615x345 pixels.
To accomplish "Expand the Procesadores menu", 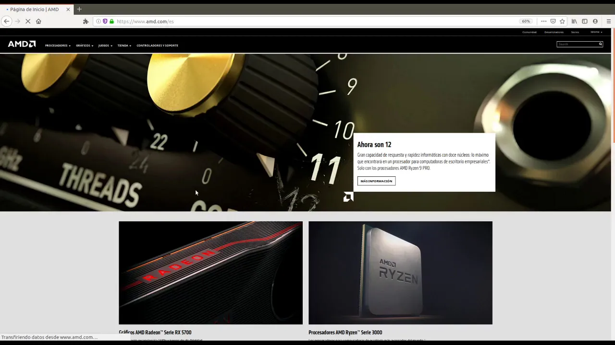I will coord(58,46).
